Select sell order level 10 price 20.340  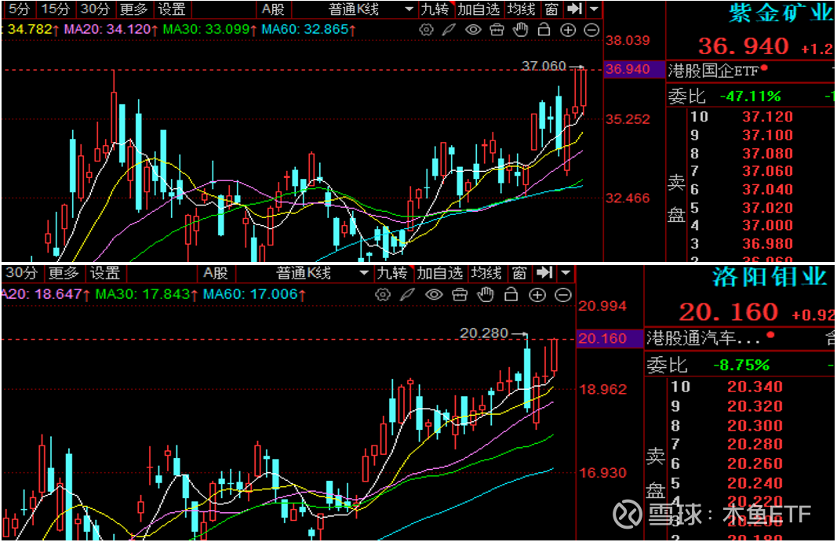tap(755, 387)
